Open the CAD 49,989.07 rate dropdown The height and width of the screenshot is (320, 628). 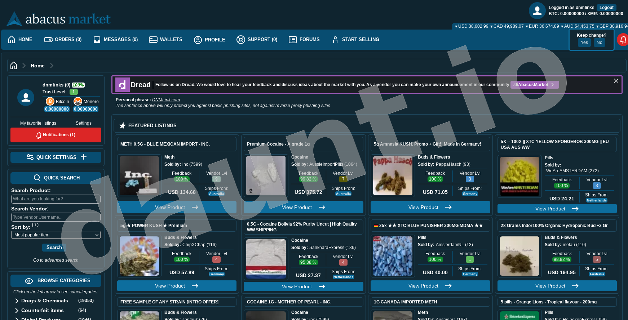(507, 26)
